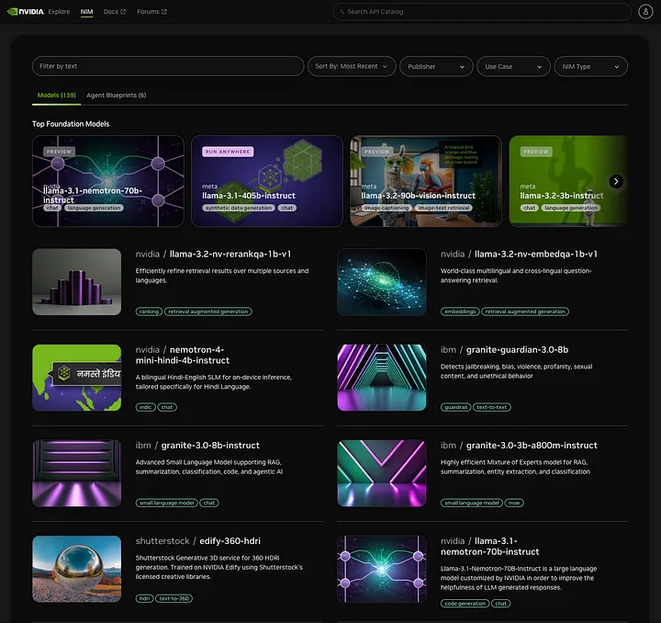Image resolution: width=661 pixels, height=623 pixels.
Task: Click the Filter by text field
Action: click(168, 66)
